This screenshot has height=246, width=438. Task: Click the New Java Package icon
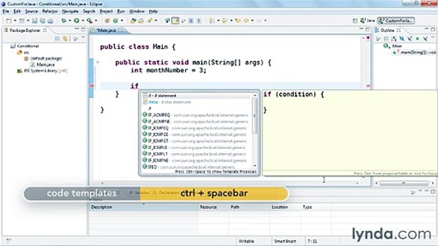(x=107, y=20)
